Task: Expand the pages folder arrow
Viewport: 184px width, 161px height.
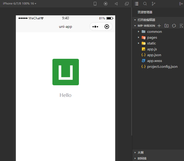Action: tap(138, 37)
